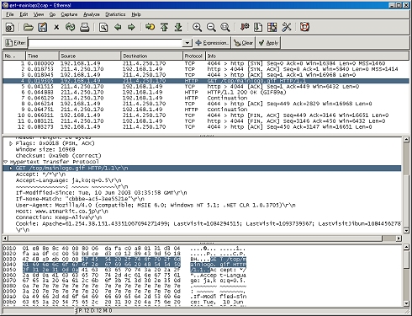Sort by the Destination column header
Viewport: 412px width, 316px height.
click(x=152, y=56)
